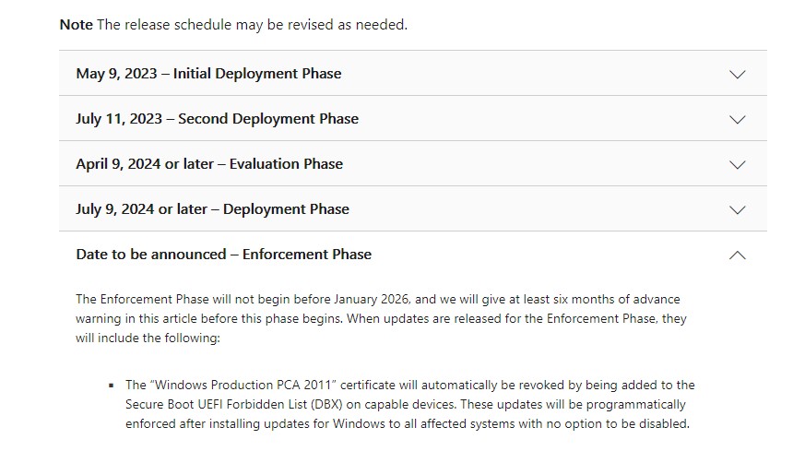Click the "(DBX)" abbreviation

[x=349, y=404]
